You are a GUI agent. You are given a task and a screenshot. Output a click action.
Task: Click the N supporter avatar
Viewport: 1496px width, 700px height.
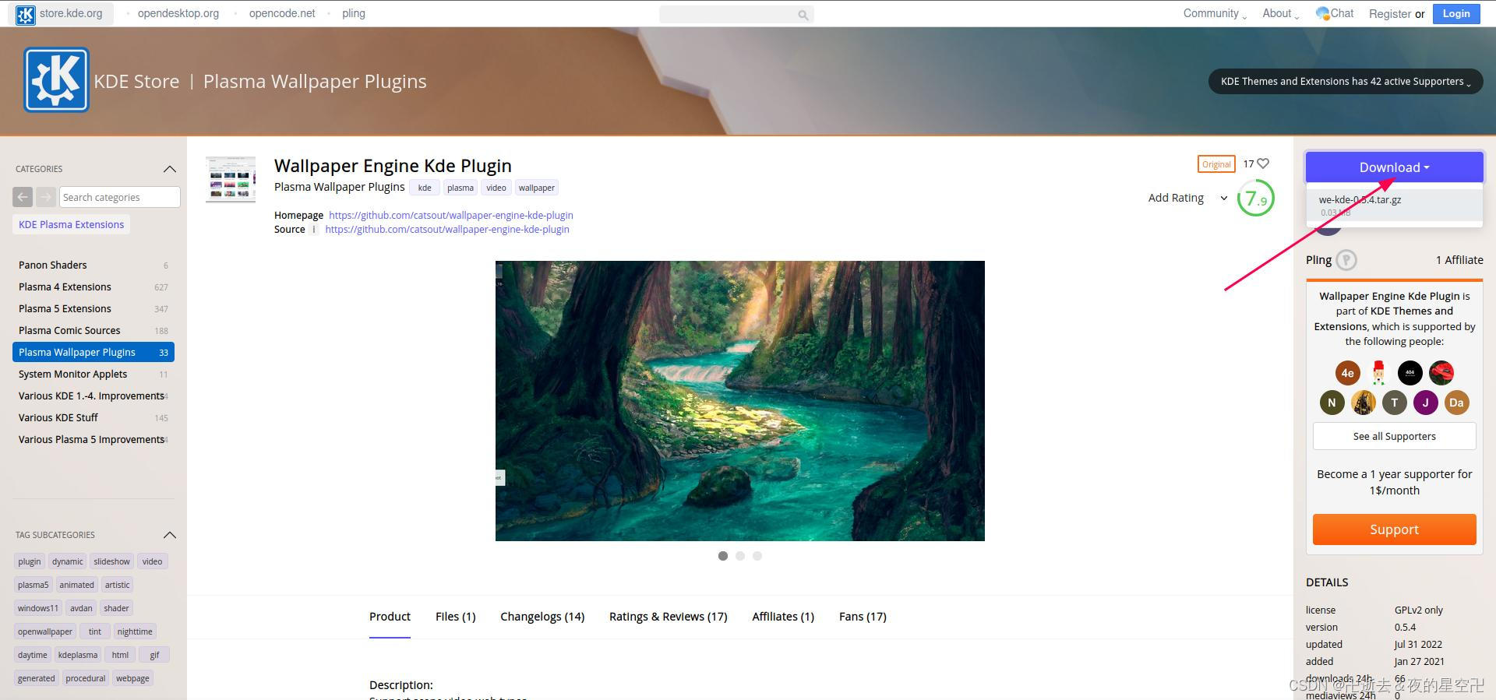(1332, 403)
